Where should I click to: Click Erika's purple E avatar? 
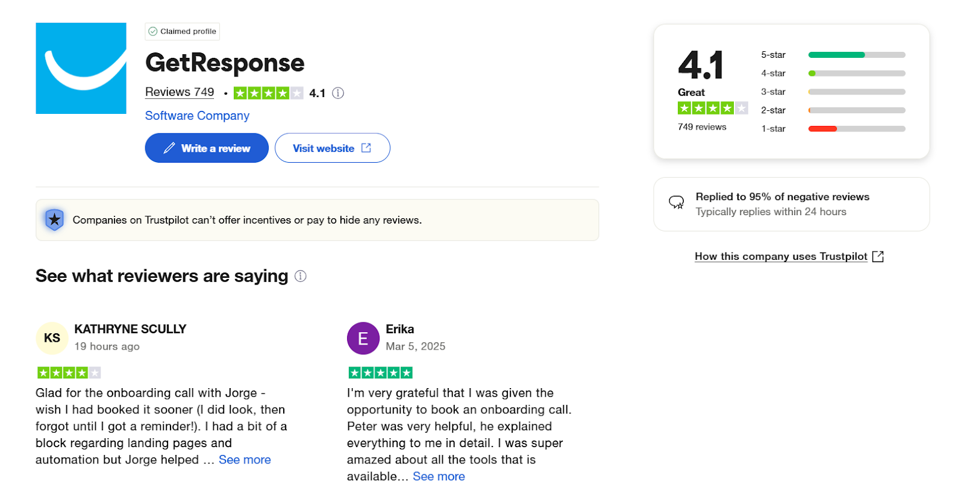[x=363, y=338]
